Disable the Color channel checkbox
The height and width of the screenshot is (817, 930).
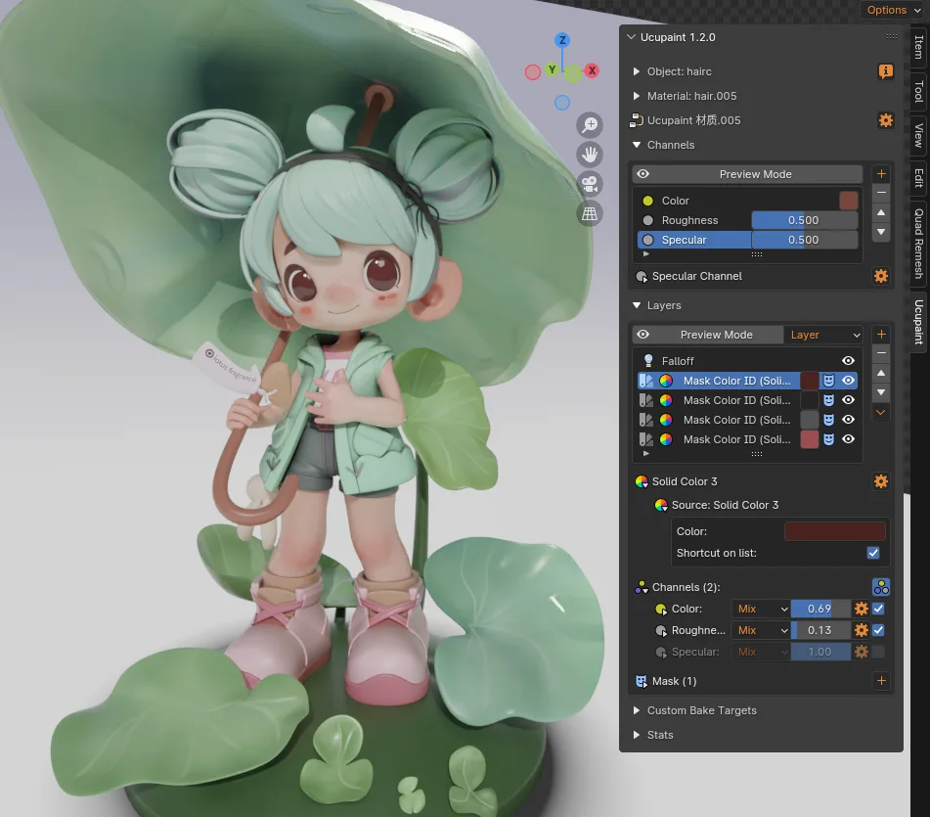[878, 609]
